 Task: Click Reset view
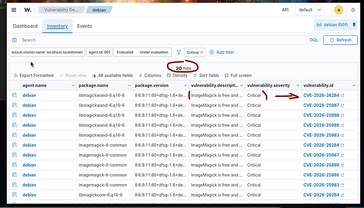click(73, 76)
